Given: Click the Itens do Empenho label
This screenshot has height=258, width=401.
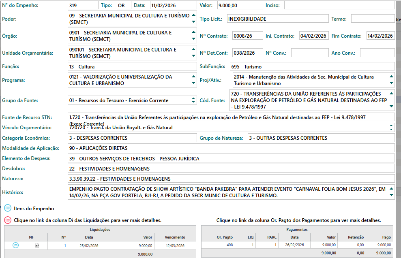Looking at the screenshot, I should tap(34, 209).
